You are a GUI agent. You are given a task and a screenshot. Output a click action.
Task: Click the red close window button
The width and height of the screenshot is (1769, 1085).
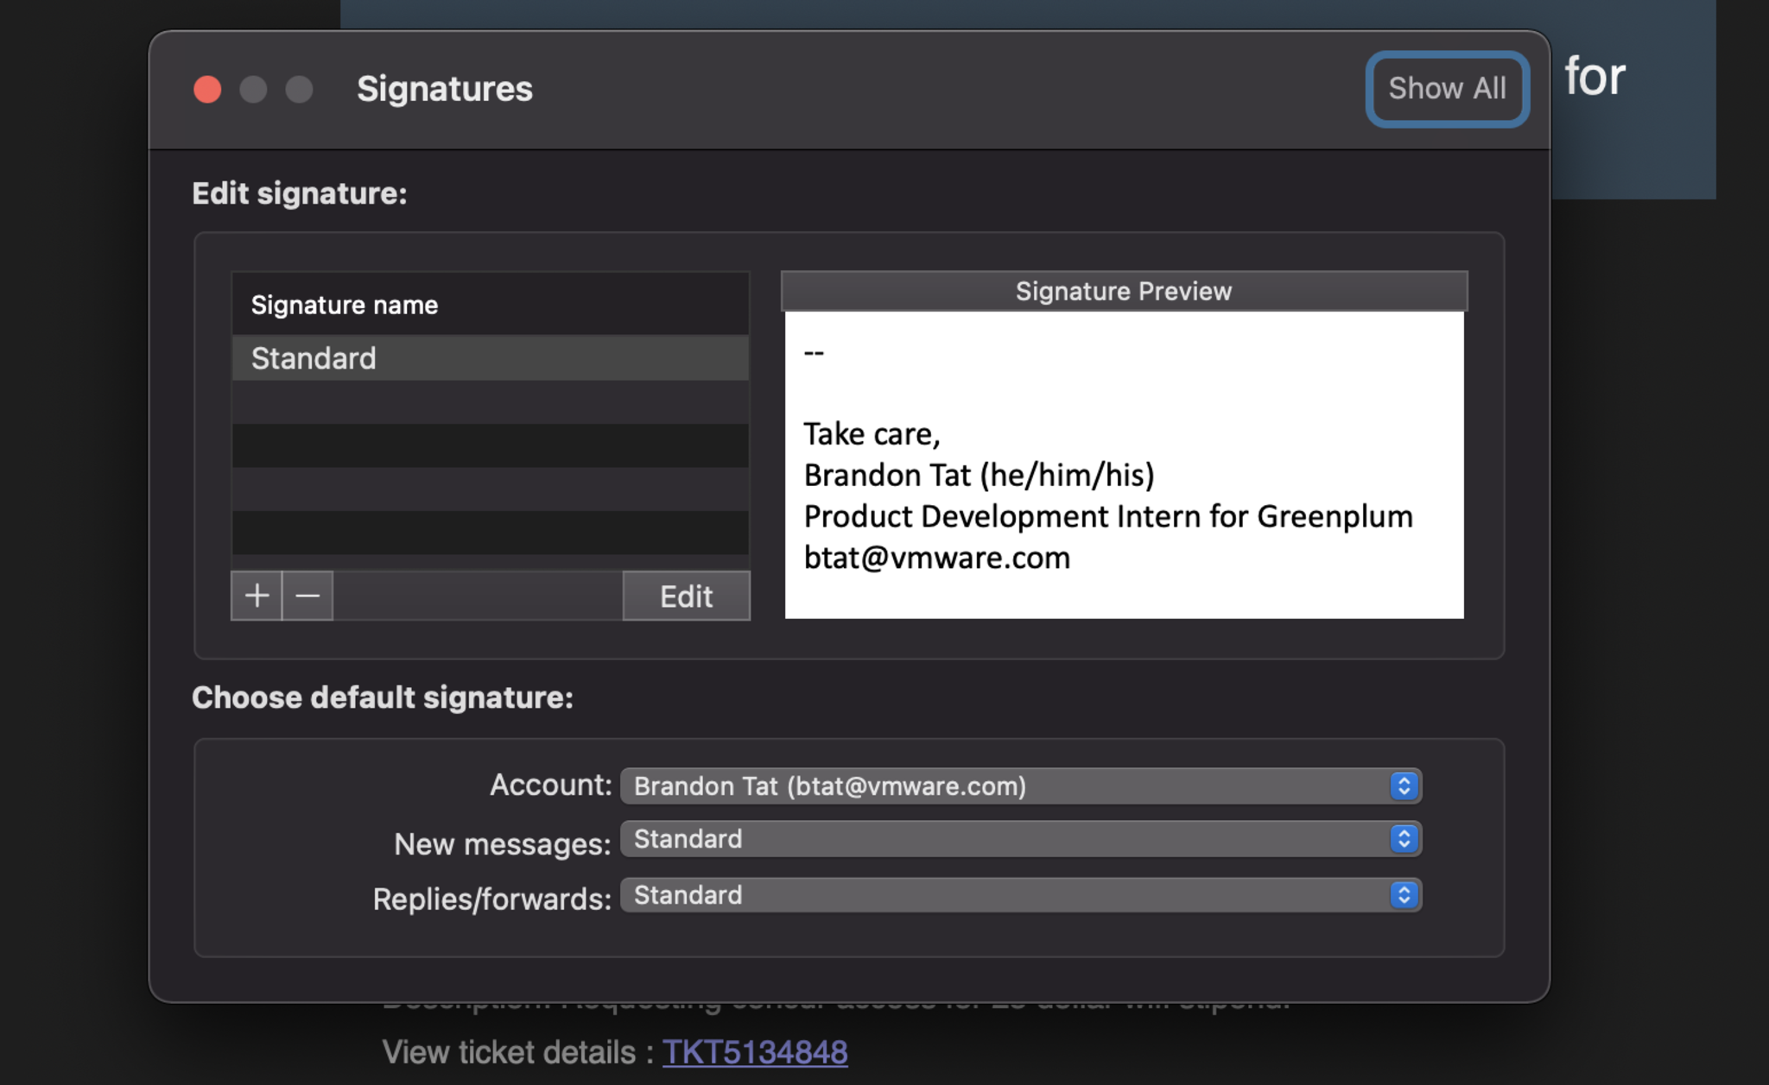tap(207, 89)
